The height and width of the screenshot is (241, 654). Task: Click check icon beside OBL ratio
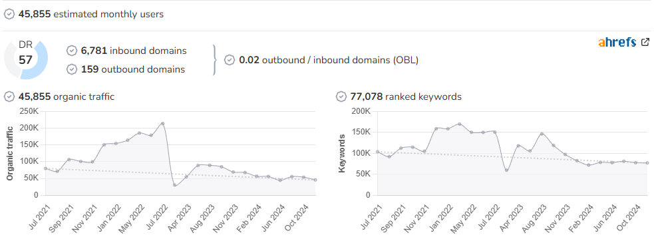pos(230,60)
